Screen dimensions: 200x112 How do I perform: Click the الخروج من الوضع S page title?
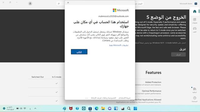pyautogui.click(x=166, y=17)
